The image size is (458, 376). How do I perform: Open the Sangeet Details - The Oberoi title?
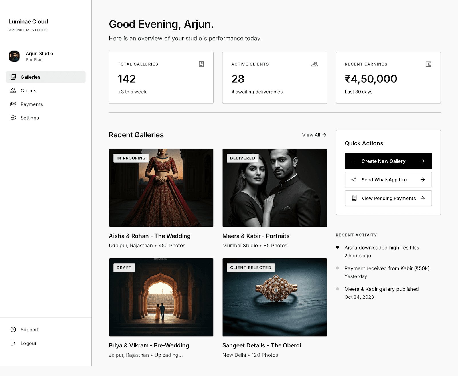[x=262, y=345]
